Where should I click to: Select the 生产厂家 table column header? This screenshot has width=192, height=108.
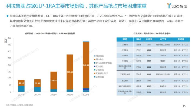click(163, 39)
